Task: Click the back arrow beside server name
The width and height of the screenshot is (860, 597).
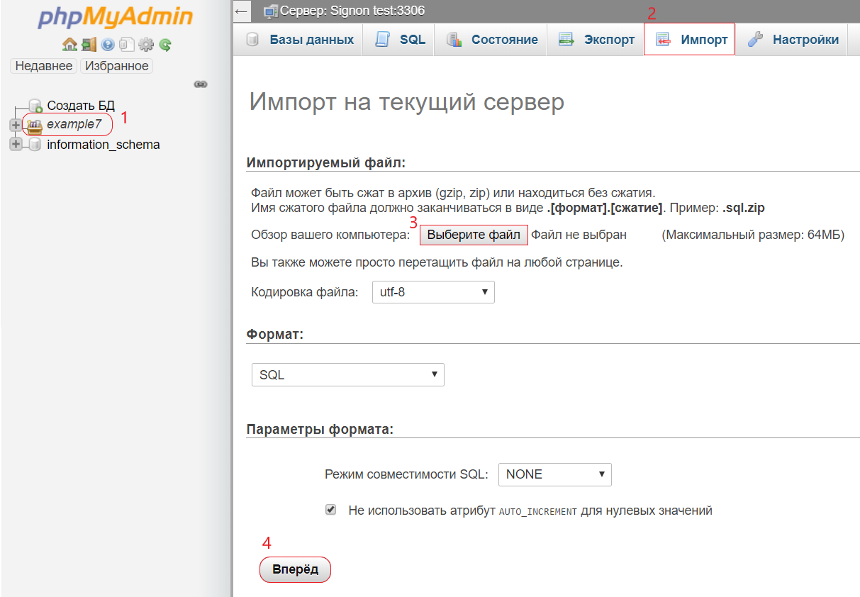Action: click(x=241, y=11)
